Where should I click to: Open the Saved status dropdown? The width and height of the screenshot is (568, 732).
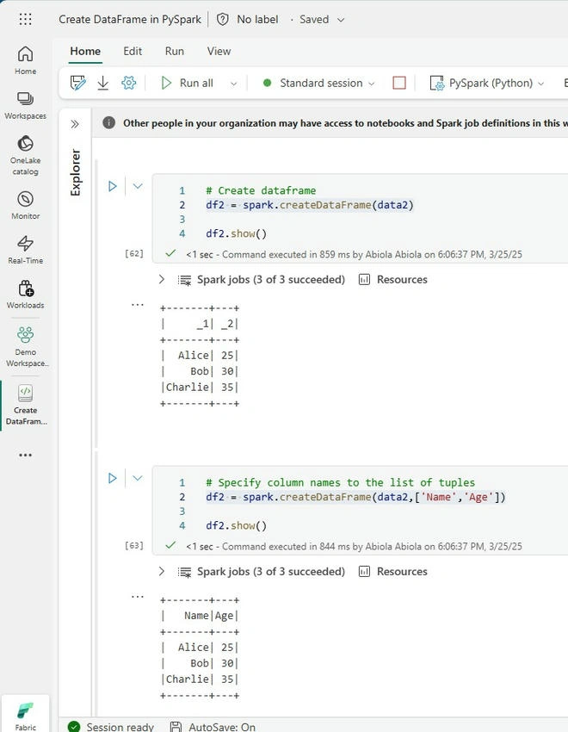click(322, 20)
